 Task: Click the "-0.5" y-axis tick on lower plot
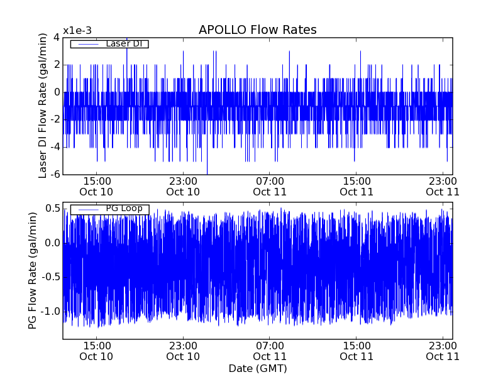tap(50, 277)
